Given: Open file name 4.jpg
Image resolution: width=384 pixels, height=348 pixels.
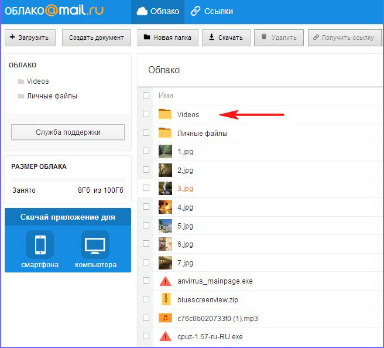Looking at the screenshot, I should coord(185,207).
